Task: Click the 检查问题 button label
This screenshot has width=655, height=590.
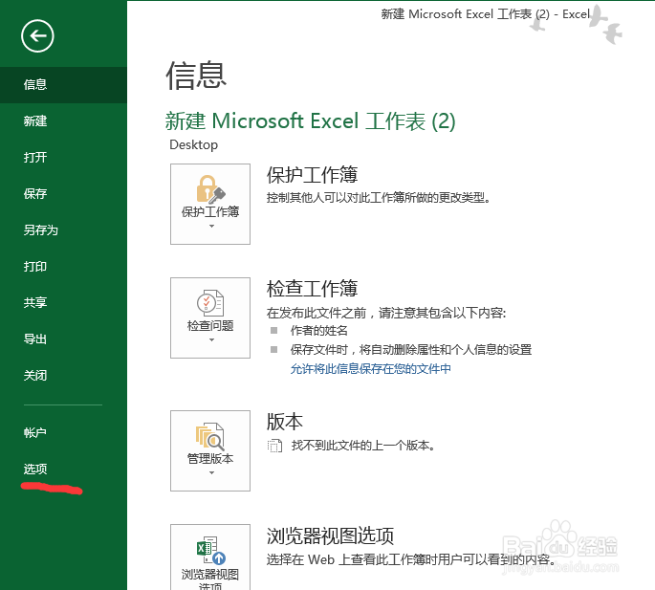Action: 210,325
